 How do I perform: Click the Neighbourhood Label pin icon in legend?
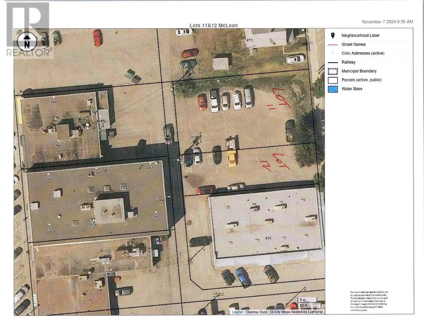coord(333,36)
